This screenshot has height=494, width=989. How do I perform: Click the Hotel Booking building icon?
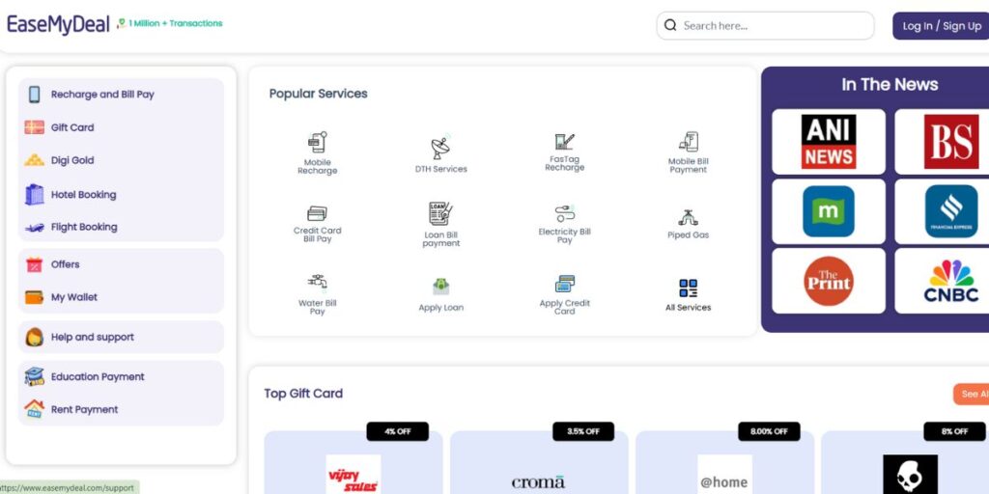point(34,194)
